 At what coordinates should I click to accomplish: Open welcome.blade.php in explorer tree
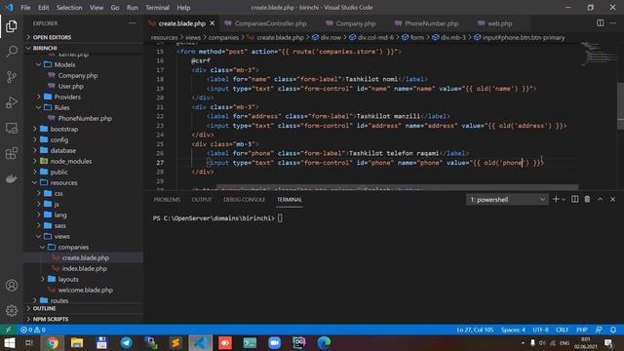point(85,291)
